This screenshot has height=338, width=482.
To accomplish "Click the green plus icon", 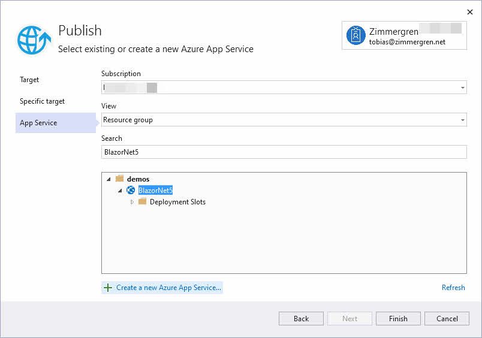I will [108, 288].
